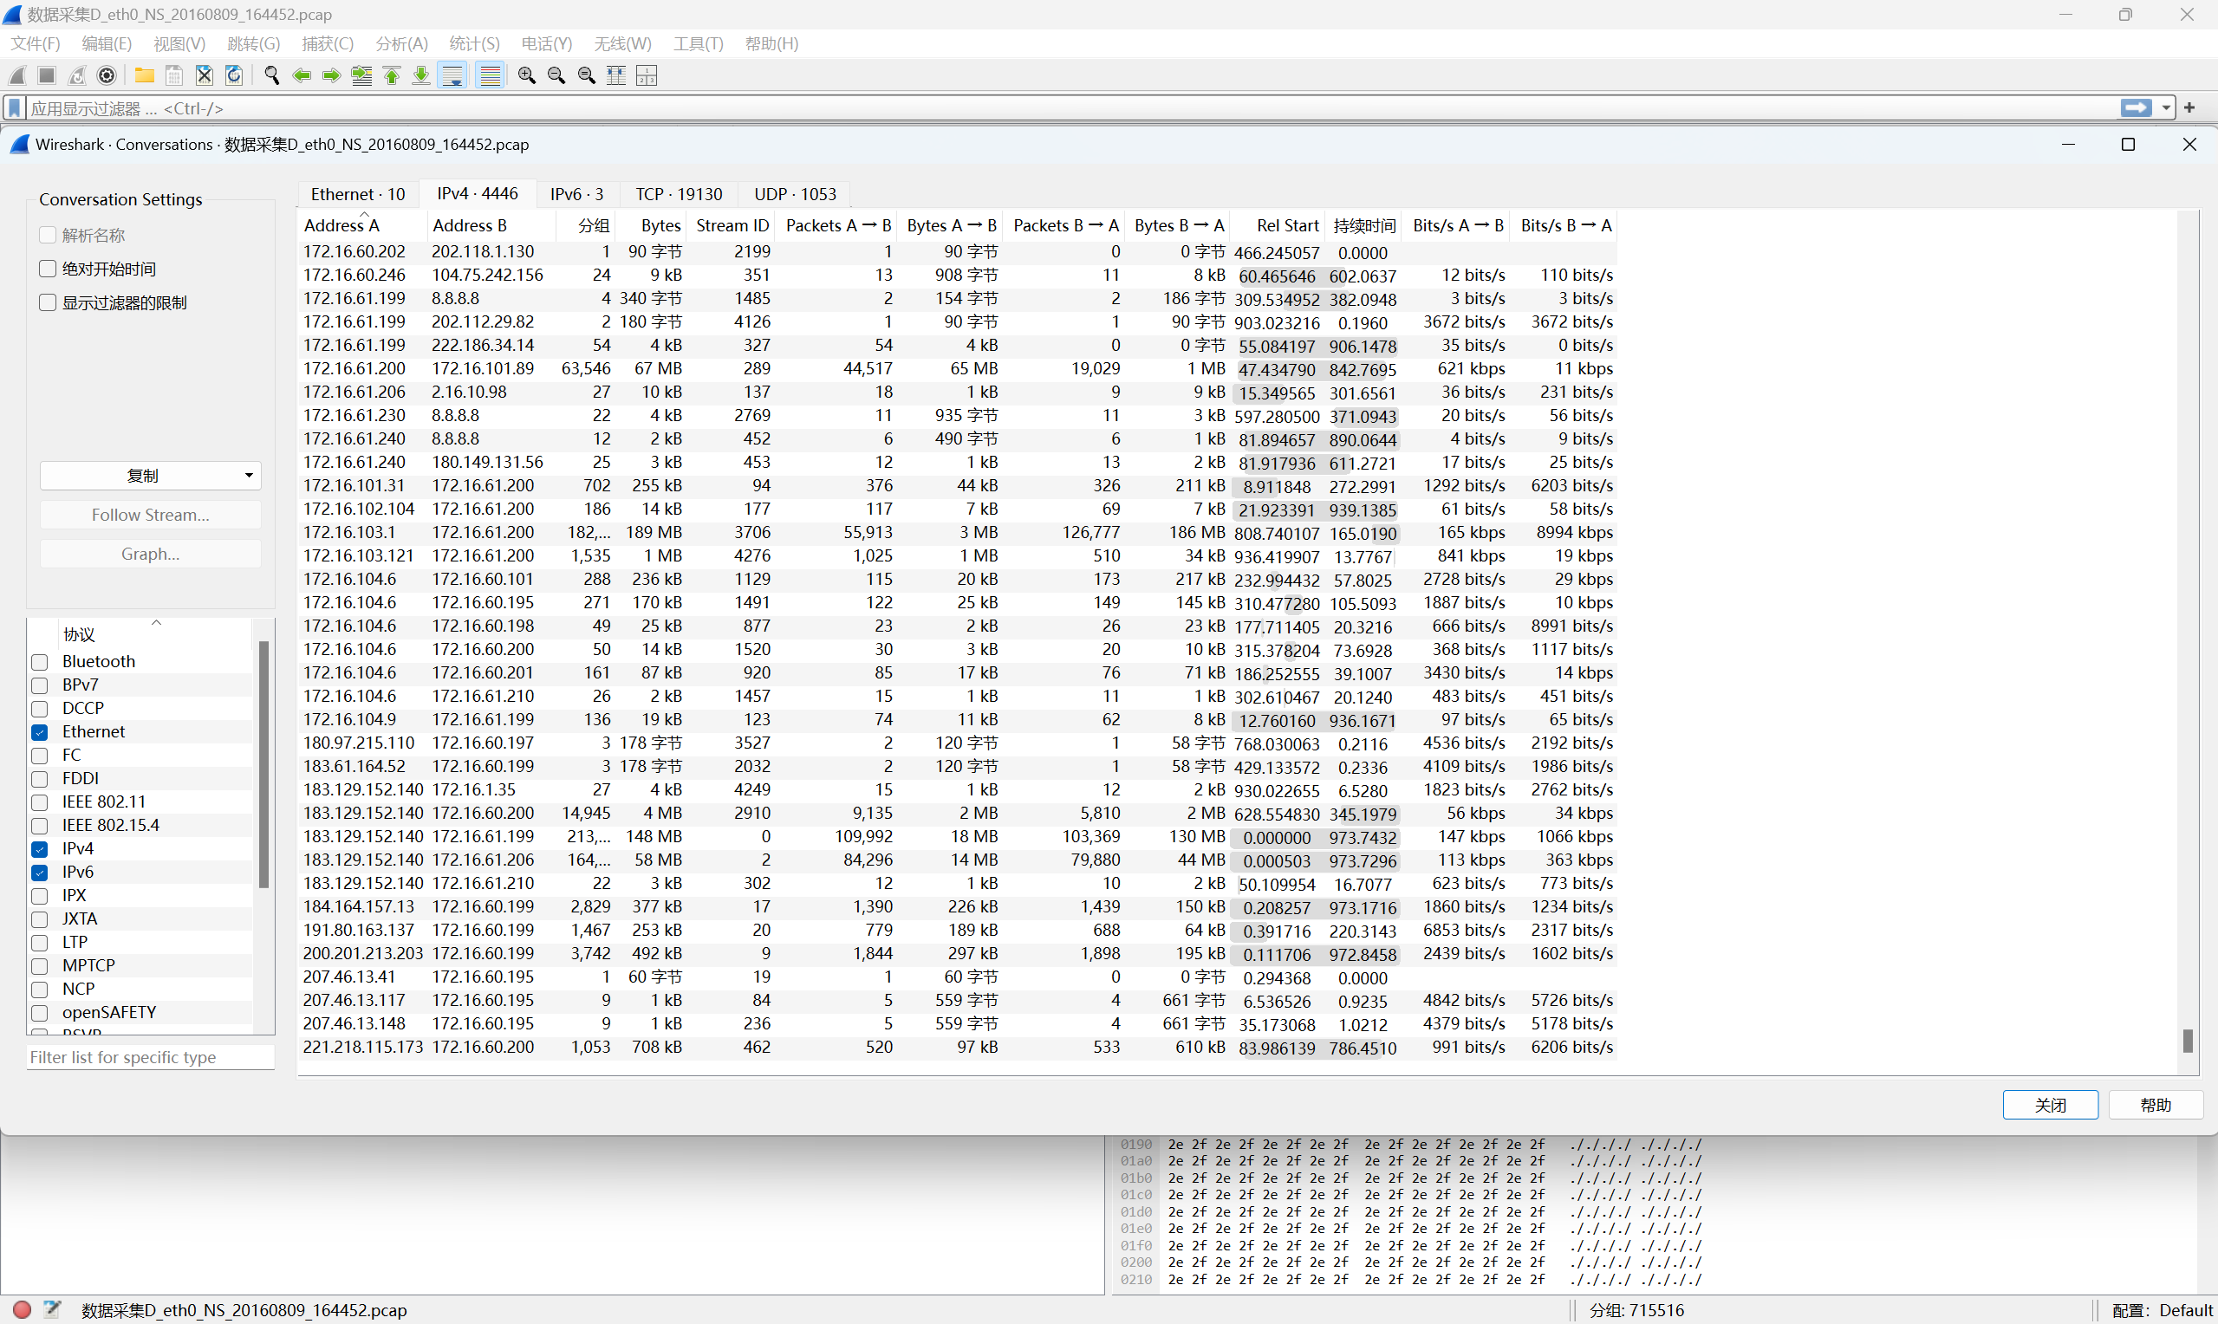Open the 复制 dropdown button
Viewport: 2218px width, 1324px height.
[151, 476]
